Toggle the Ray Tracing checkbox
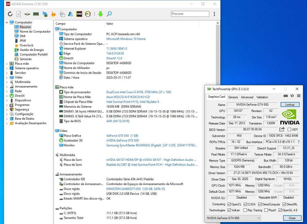 (245, 210)
